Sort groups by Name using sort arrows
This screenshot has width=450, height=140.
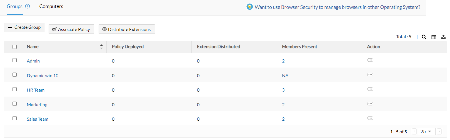(101, 47)
